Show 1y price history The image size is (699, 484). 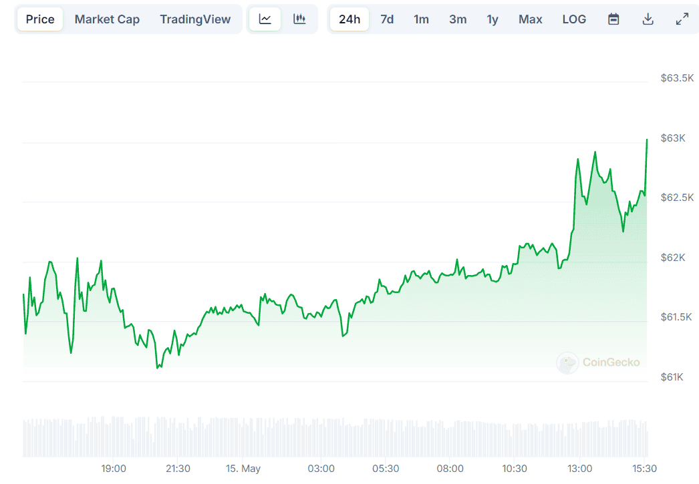[x=493, y=19]
